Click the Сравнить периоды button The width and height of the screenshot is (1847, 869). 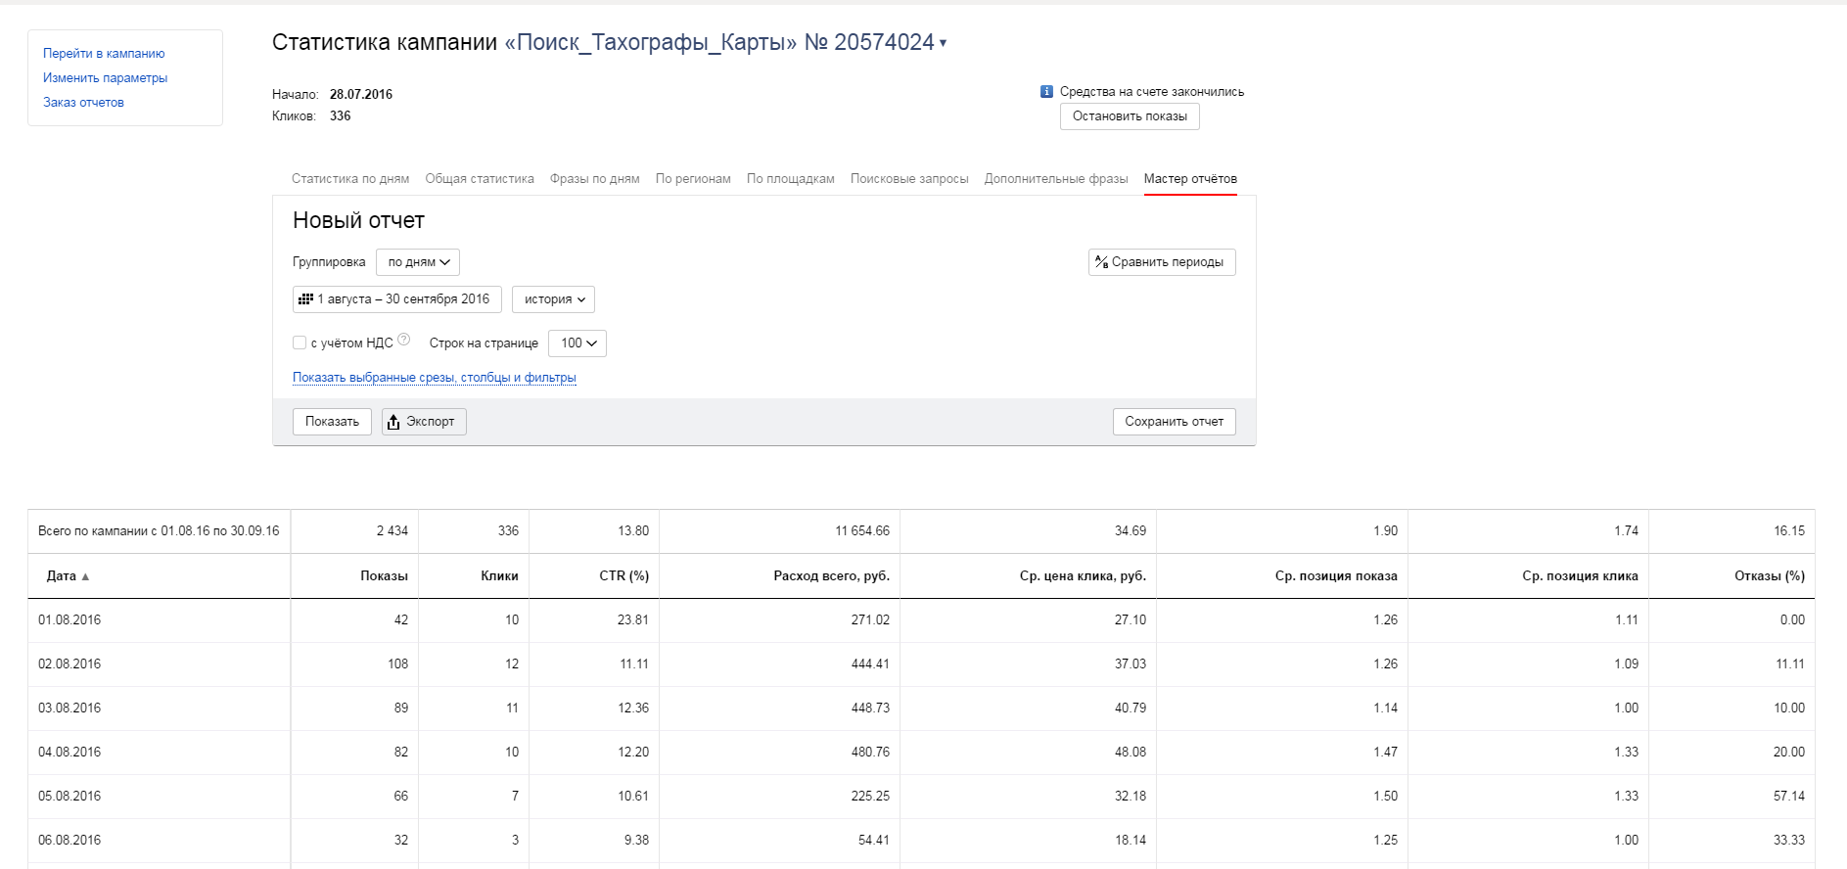[x=1162, y=262]
